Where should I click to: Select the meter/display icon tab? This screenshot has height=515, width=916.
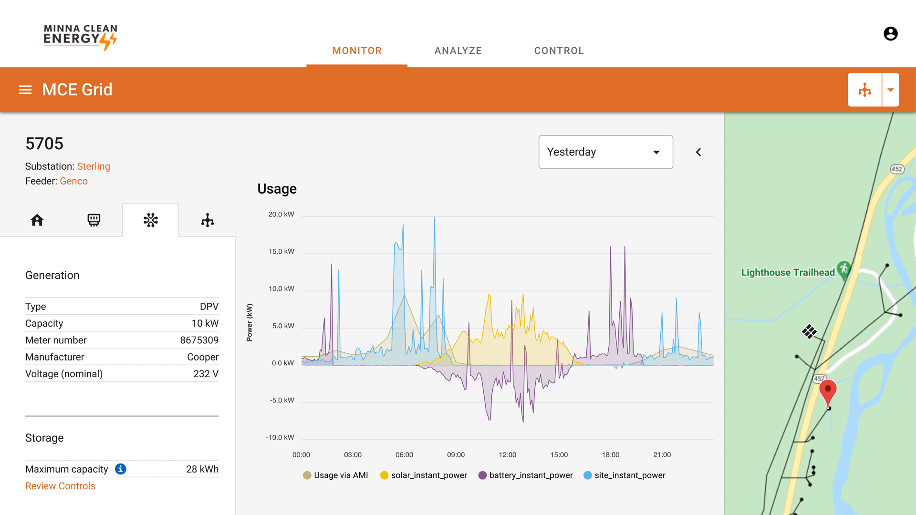(94, 221)
